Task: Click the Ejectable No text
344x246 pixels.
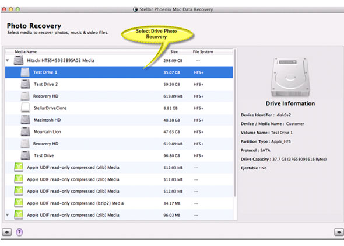Action: tap(254, 168)
